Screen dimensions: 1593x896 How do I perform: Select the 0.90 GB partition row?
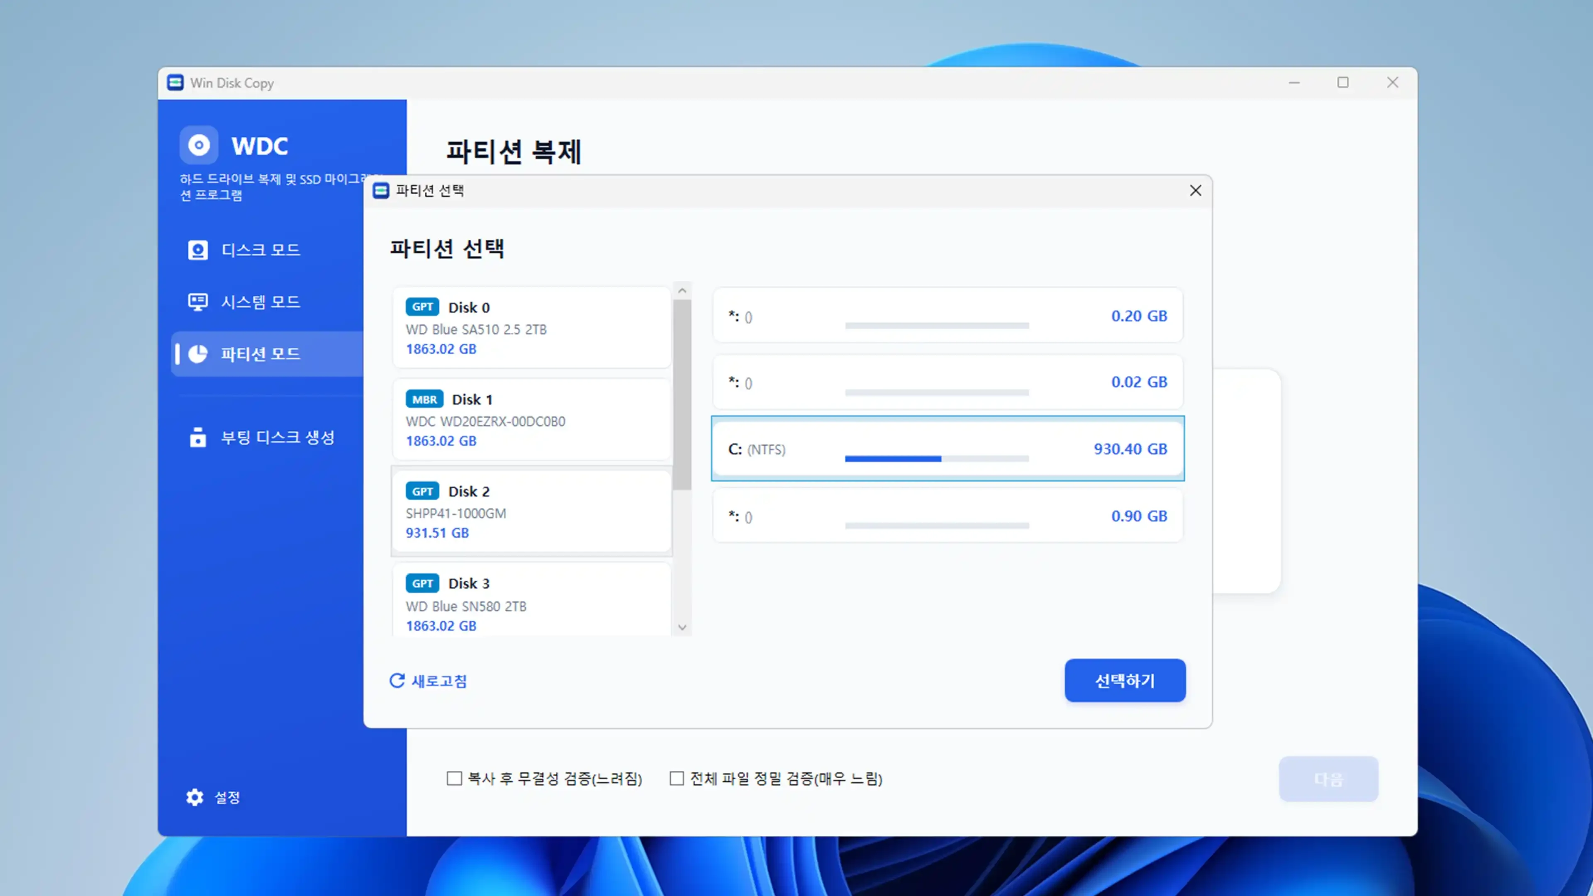click(948, 516)
